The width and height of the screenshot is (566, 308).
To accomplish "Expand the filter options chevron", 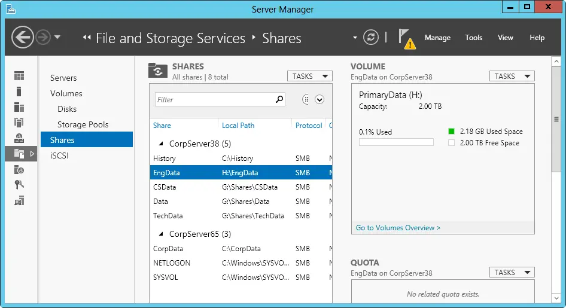I will (x=319, y=99).
